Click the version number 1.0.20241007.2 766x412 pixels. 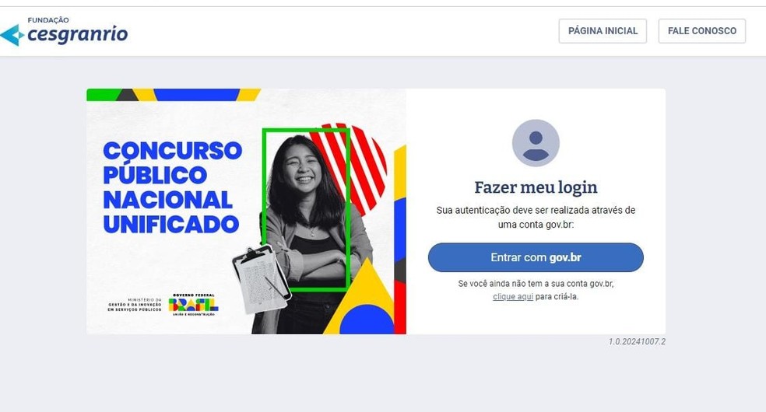pos(637,342)
